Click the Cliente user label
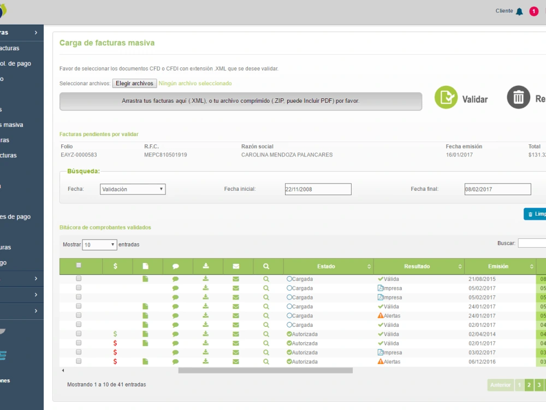The image size is (546, 410). (504, 11)
